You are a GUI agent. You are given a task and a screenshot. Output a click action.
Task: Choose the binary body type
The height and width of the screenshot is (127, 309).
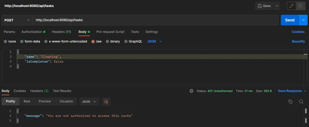click(x=107, y=41)
